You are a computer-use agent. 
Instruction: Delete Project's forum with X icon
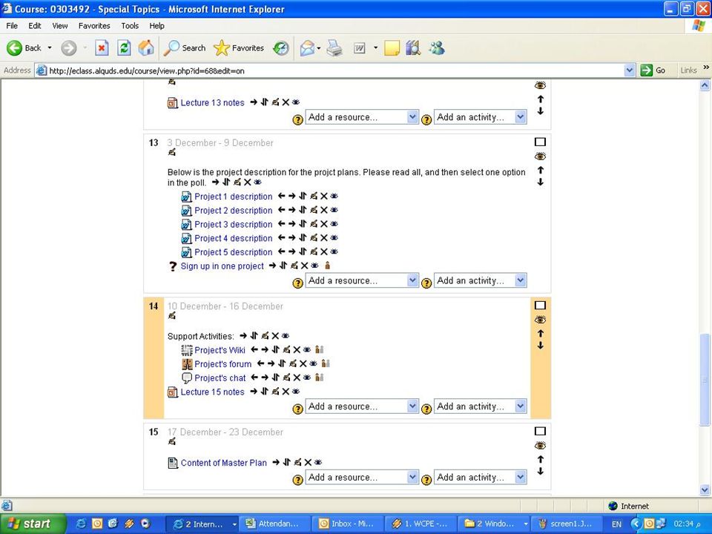(x=303, y=363)
